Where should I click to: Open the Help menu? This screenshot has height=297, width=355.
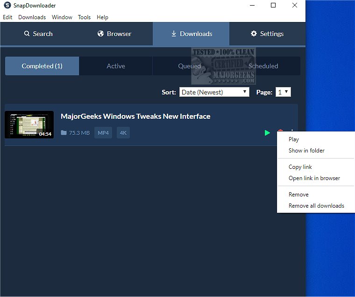102,17
